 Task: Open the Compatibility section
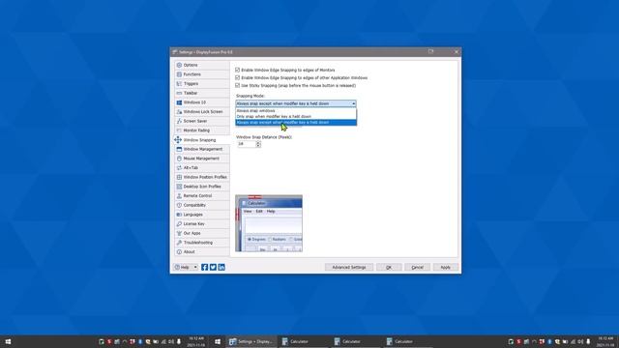(x=201, y=205)
